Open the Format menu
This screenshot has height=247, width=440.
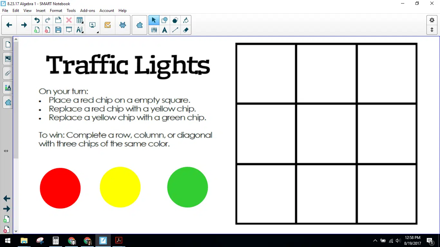[56, 11]
